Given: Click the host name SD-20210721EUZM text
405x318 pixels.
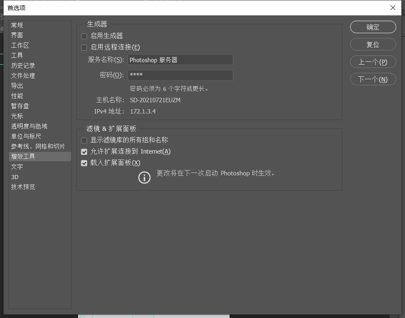Looking at the screenshot, I should 155,100.
